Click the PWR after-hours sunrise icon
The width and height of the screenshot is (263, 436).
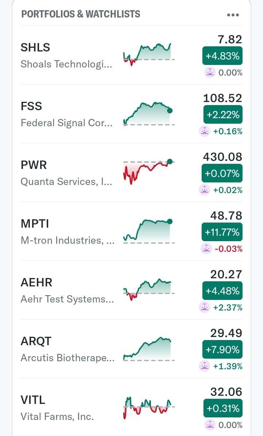point(205,190)
